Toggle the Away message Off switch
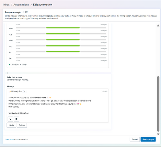161x147 pixels. click(23, 12)
